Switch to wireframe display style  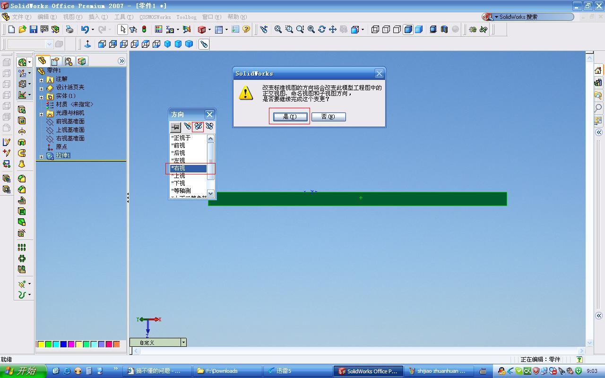click(375, 29)
